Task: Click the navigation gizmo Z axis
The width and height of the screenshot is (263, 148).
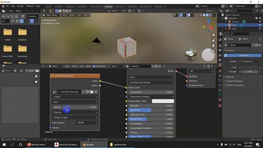Action: coord(208,21)
